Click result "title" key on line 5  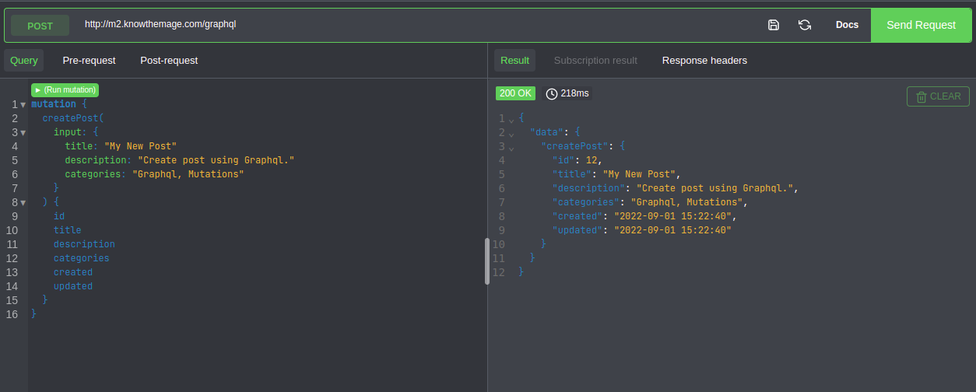pos(572,174)
